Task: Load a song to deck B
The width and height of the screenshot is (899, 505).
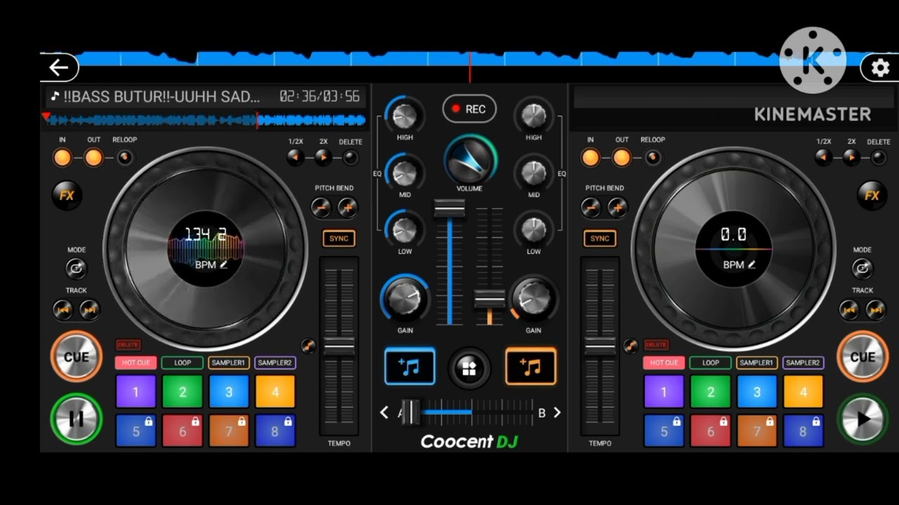Action: tap(531, 367)
